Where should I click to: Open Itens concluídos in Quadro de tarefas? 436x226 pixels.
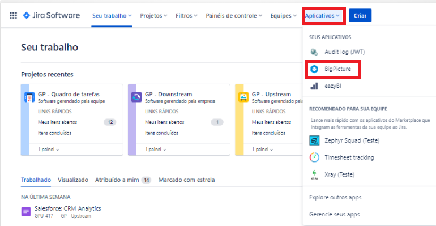pyautogui.click(x=54, y=133)
